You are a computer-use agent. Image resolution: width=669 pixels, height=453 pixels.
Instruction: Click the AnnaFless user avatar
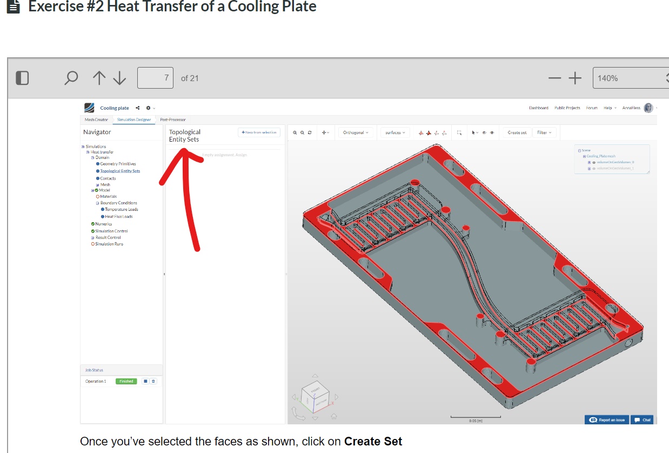pyautogui.click(x=648, y=108)
